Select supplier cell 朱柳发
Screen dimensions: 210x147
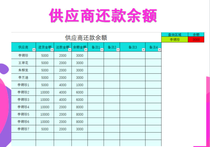pyautogui.click(x=24, y=70)
